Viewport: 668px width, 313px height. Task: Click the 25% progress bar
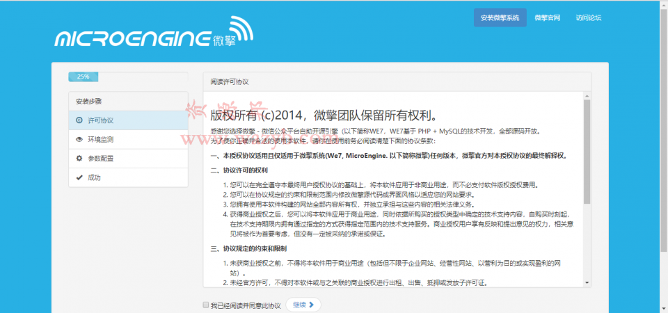(x=83, y=77)
